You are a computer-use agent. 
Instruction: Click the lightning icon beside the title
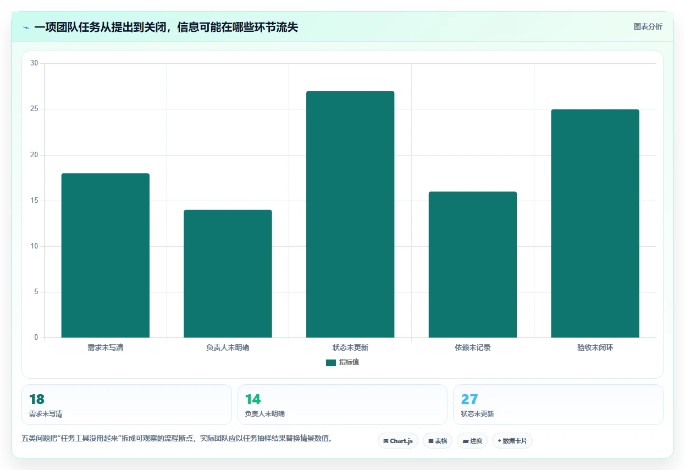point(26,27)
